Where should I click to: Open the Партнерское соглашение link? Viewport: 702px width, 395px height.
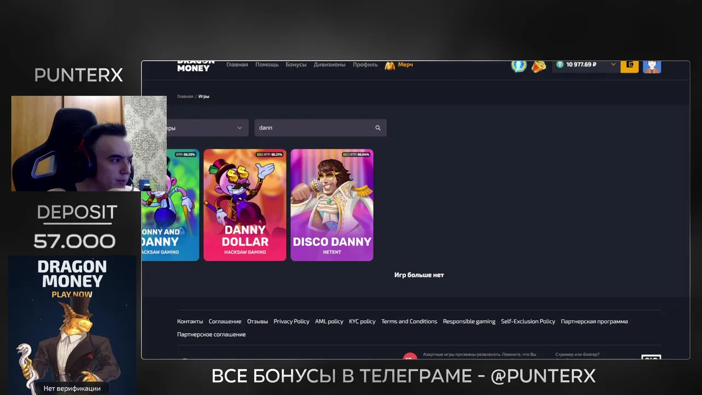[211, 335]
